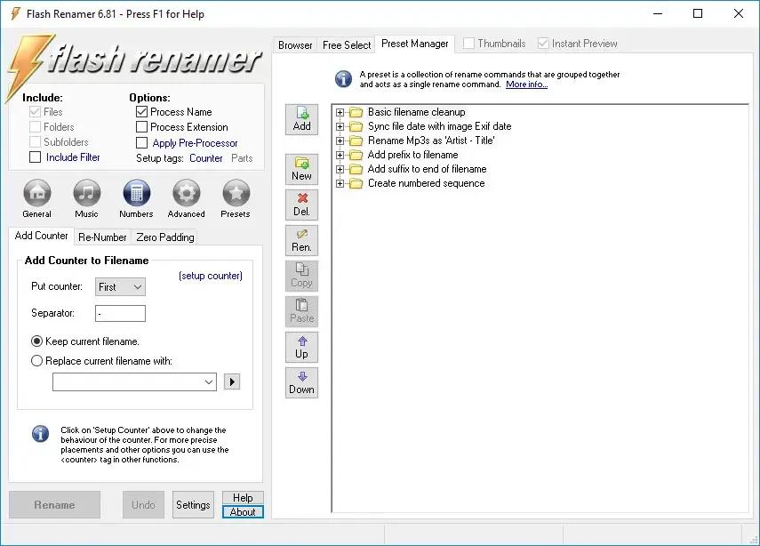The image size is (760, 546).
Task: Expand the Basic filename cleanup preset
Action: (340, 113)
